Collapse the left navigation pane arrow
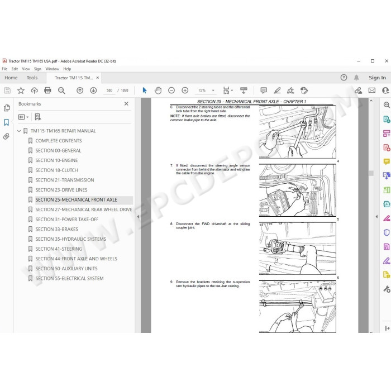The height and width of the screenshot is (391, 391). point(138,217)
